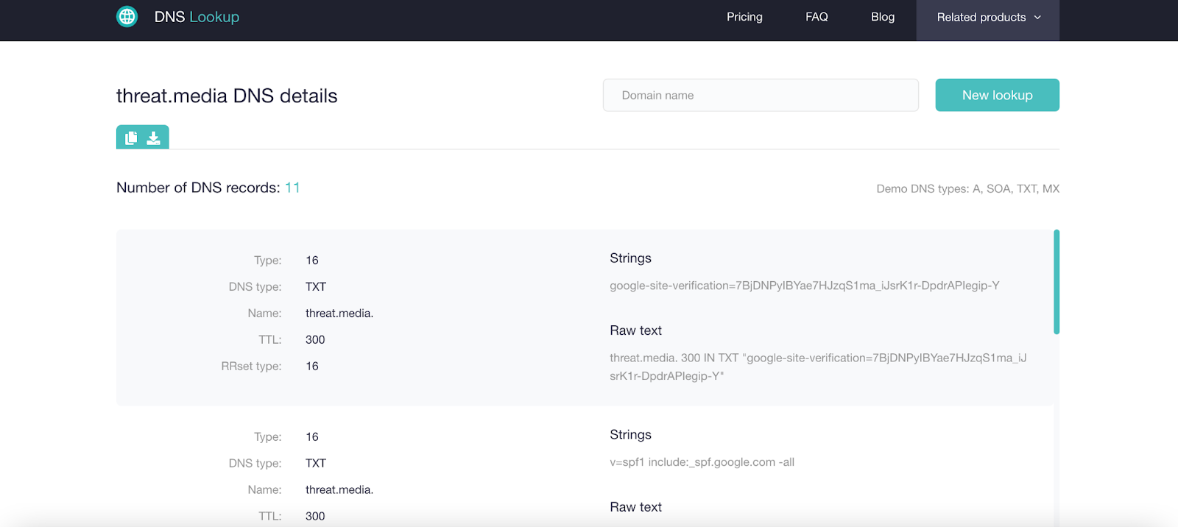
Task: Click the SPF string starting with v=spf1
Action: (702, 462)
